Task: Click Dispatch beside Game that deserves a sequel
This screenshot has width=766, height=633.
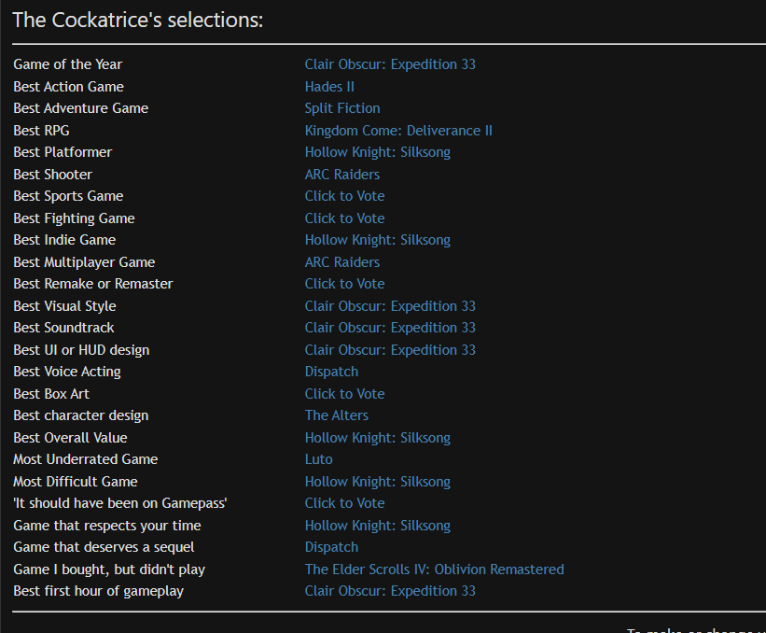Action: pos(331,547)
